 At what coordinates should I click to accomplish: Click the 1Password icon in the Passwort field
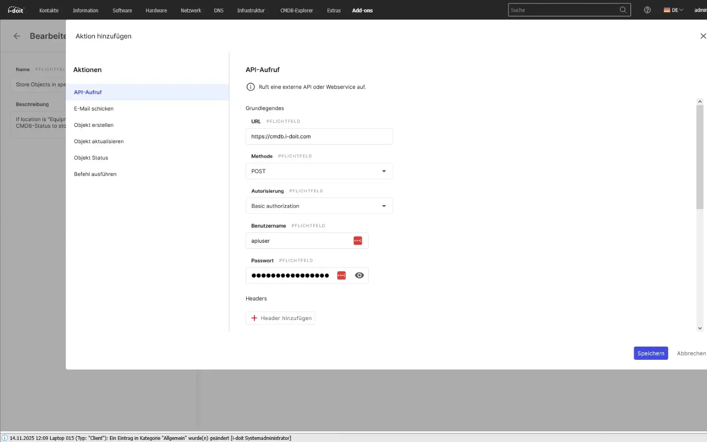click(341, 275)
